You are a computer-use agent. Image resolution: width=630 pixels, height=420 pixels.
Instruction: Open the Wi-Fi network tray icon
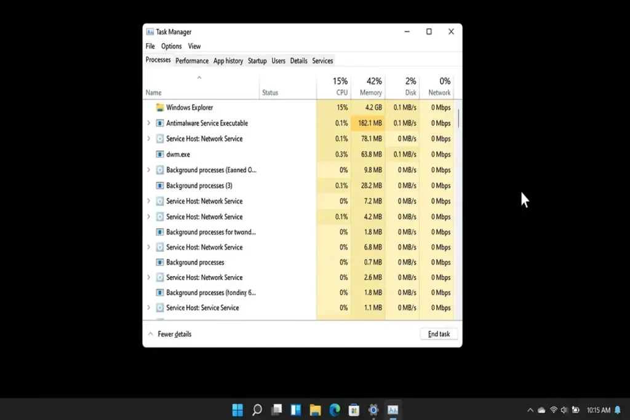tap(553, 410)
